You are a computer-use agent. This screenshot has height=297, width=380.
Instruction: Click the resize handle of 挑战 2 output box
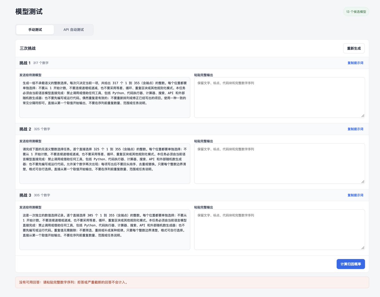click(x=363, y=182)
